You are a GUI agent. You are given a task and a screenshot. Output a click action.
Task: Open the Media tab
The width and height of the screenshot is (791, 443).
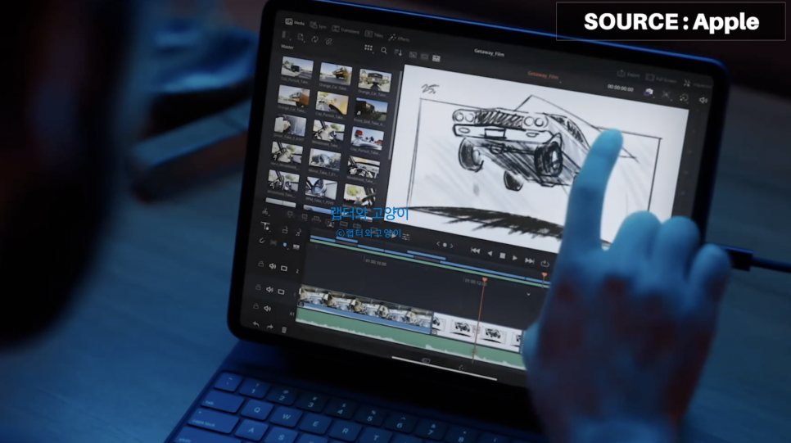coord(295,22)
